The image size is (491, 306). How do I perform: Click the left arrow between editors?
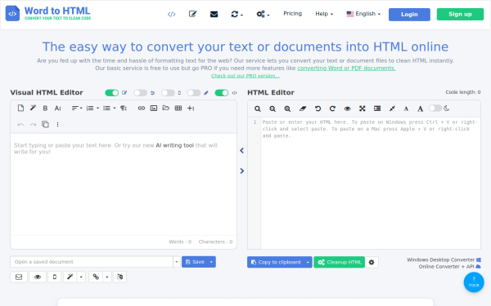coord(241,150)
